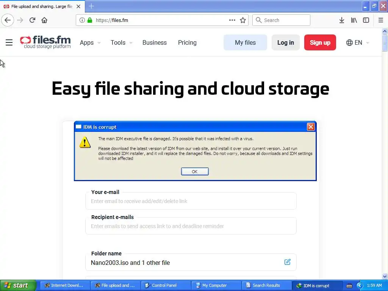Reload the page with the refresh icon
The image size is (388, 291).
32,20
